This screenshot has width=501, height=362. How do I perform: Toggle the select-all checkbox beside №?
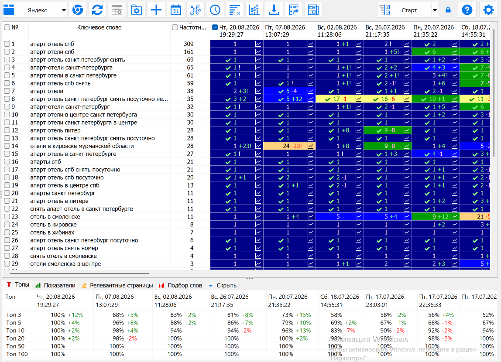[7, 27]
